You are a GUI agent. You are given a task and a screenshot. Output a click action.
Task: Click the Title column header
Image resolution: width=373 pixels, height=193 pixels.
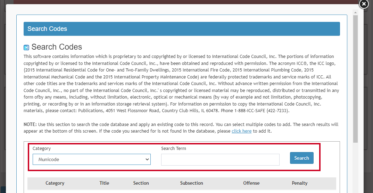104,183
